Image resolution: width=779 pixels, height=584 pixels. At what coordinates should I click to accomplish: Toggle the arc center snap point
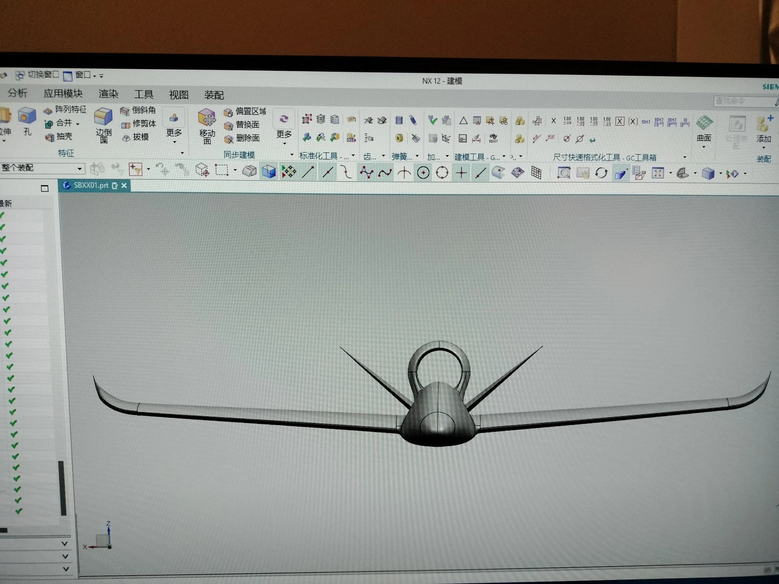pos(423,173)
